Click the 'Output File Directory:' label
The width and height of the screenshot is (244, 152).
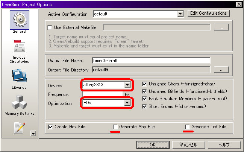[x=69, y=70]
